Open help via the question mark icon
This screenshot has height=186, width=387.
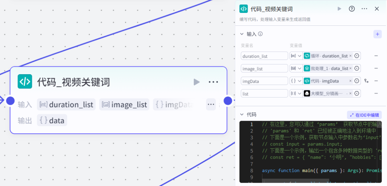click(352, 9)
